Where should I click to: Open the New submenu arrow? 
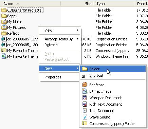(x=77, y=68)
